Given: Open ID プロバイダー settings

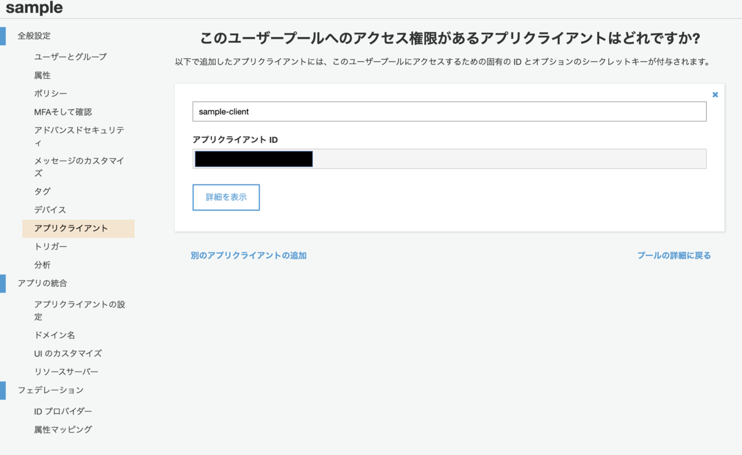Looking at the screenshot, I should click(x=63, y=411).
